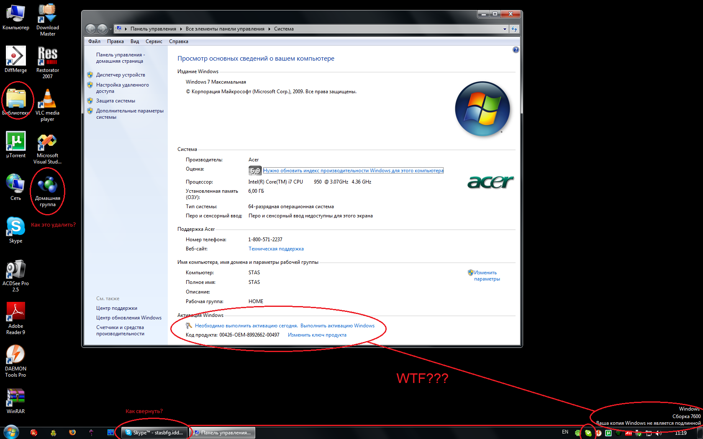Open the DiffMerge desktop shortcut
The image size is (703, 439).
click(x=15, y=57)
